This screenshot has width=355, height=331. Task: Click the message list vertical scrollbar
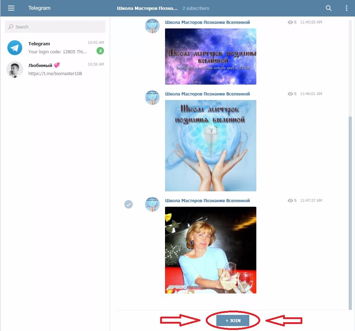click(x=350, y=213)
